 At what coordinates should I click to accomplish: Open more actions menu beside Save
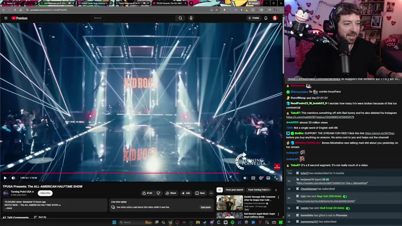[x=211, y=193]
